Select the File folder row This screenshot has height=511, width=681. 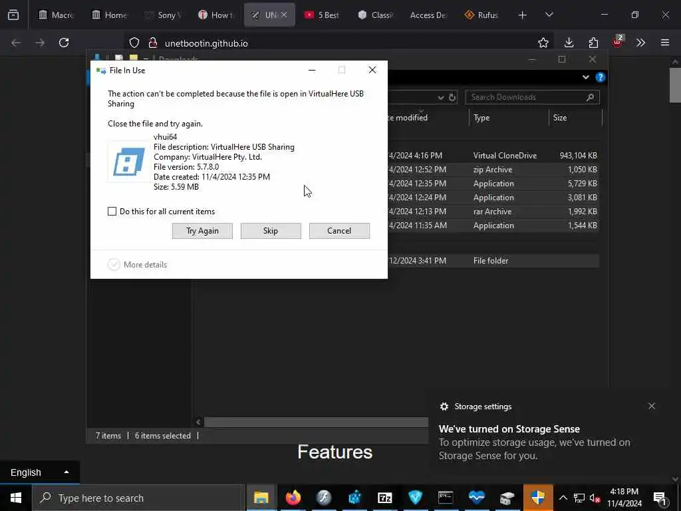point(493,261)
